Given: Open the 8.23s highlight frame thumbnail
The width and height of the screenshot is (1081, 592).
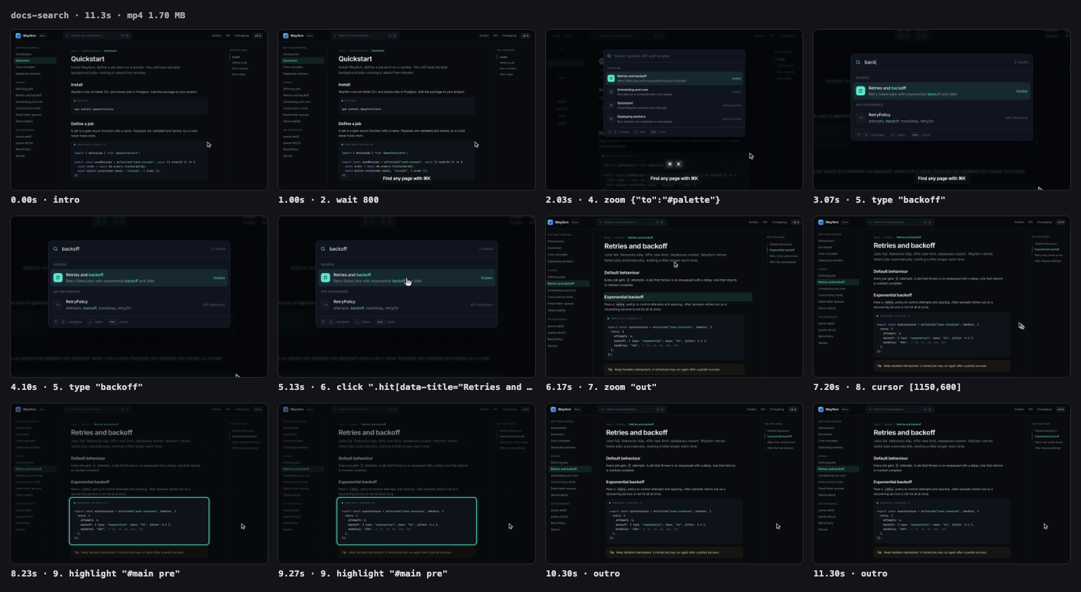Looking at the screenshot, I should 139,484.
